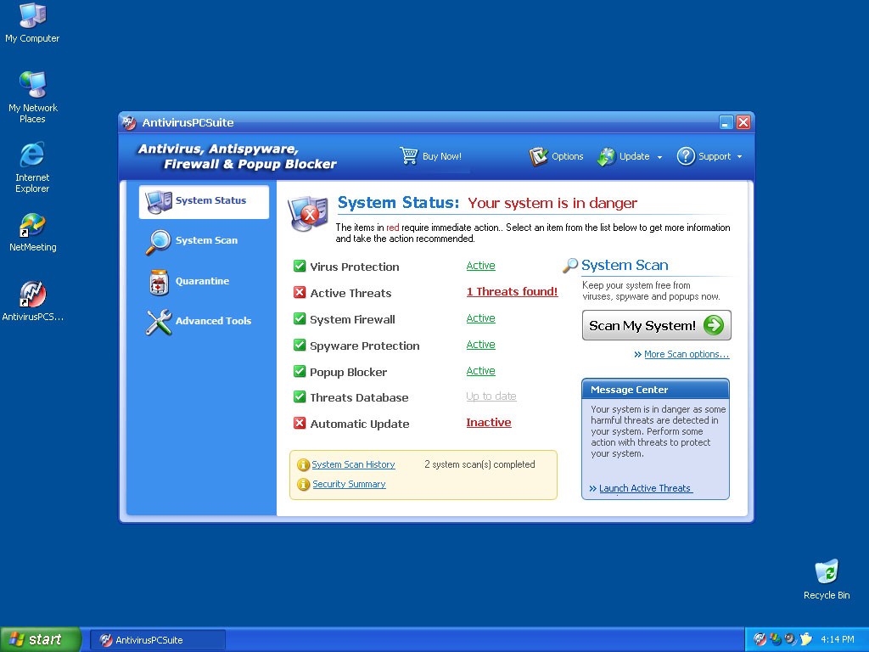Open the Windows Start menu
The height and width of the screenshot is (652, 869).
pos(41,639)
